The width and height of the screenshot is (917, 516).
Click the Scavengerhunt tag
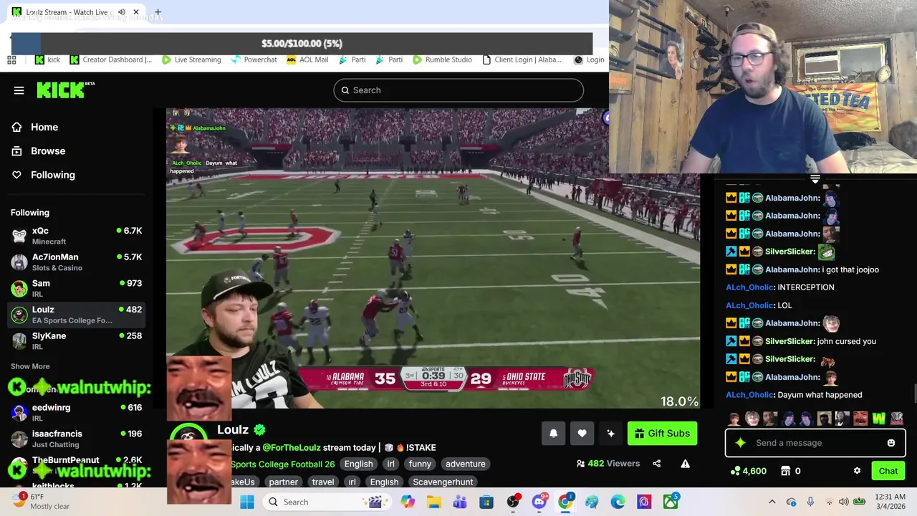pyautogui.click(x=443, y=482)
